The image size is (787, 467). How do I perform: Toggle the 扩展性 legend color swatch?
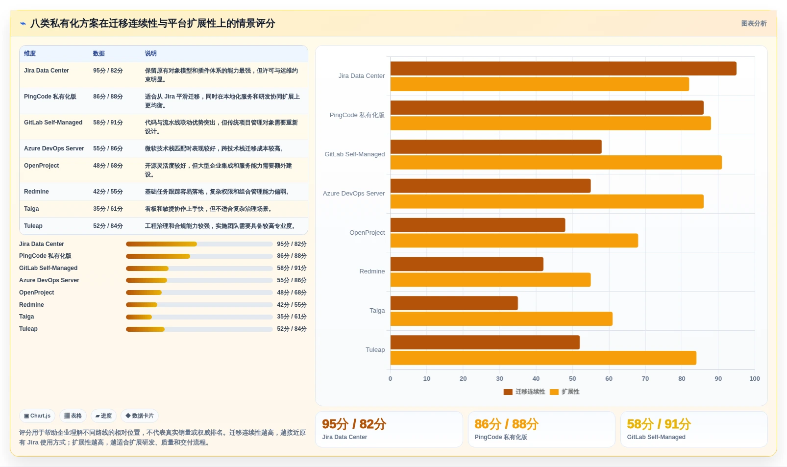click(x=554, y=392)
